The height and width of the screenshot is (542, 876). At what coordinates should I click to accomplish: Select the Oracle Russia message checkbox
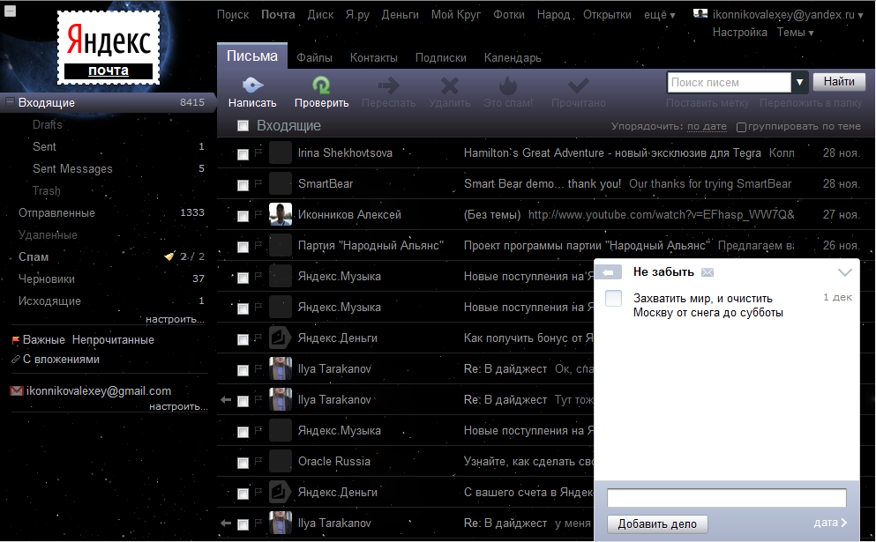(x=243, y=462)
